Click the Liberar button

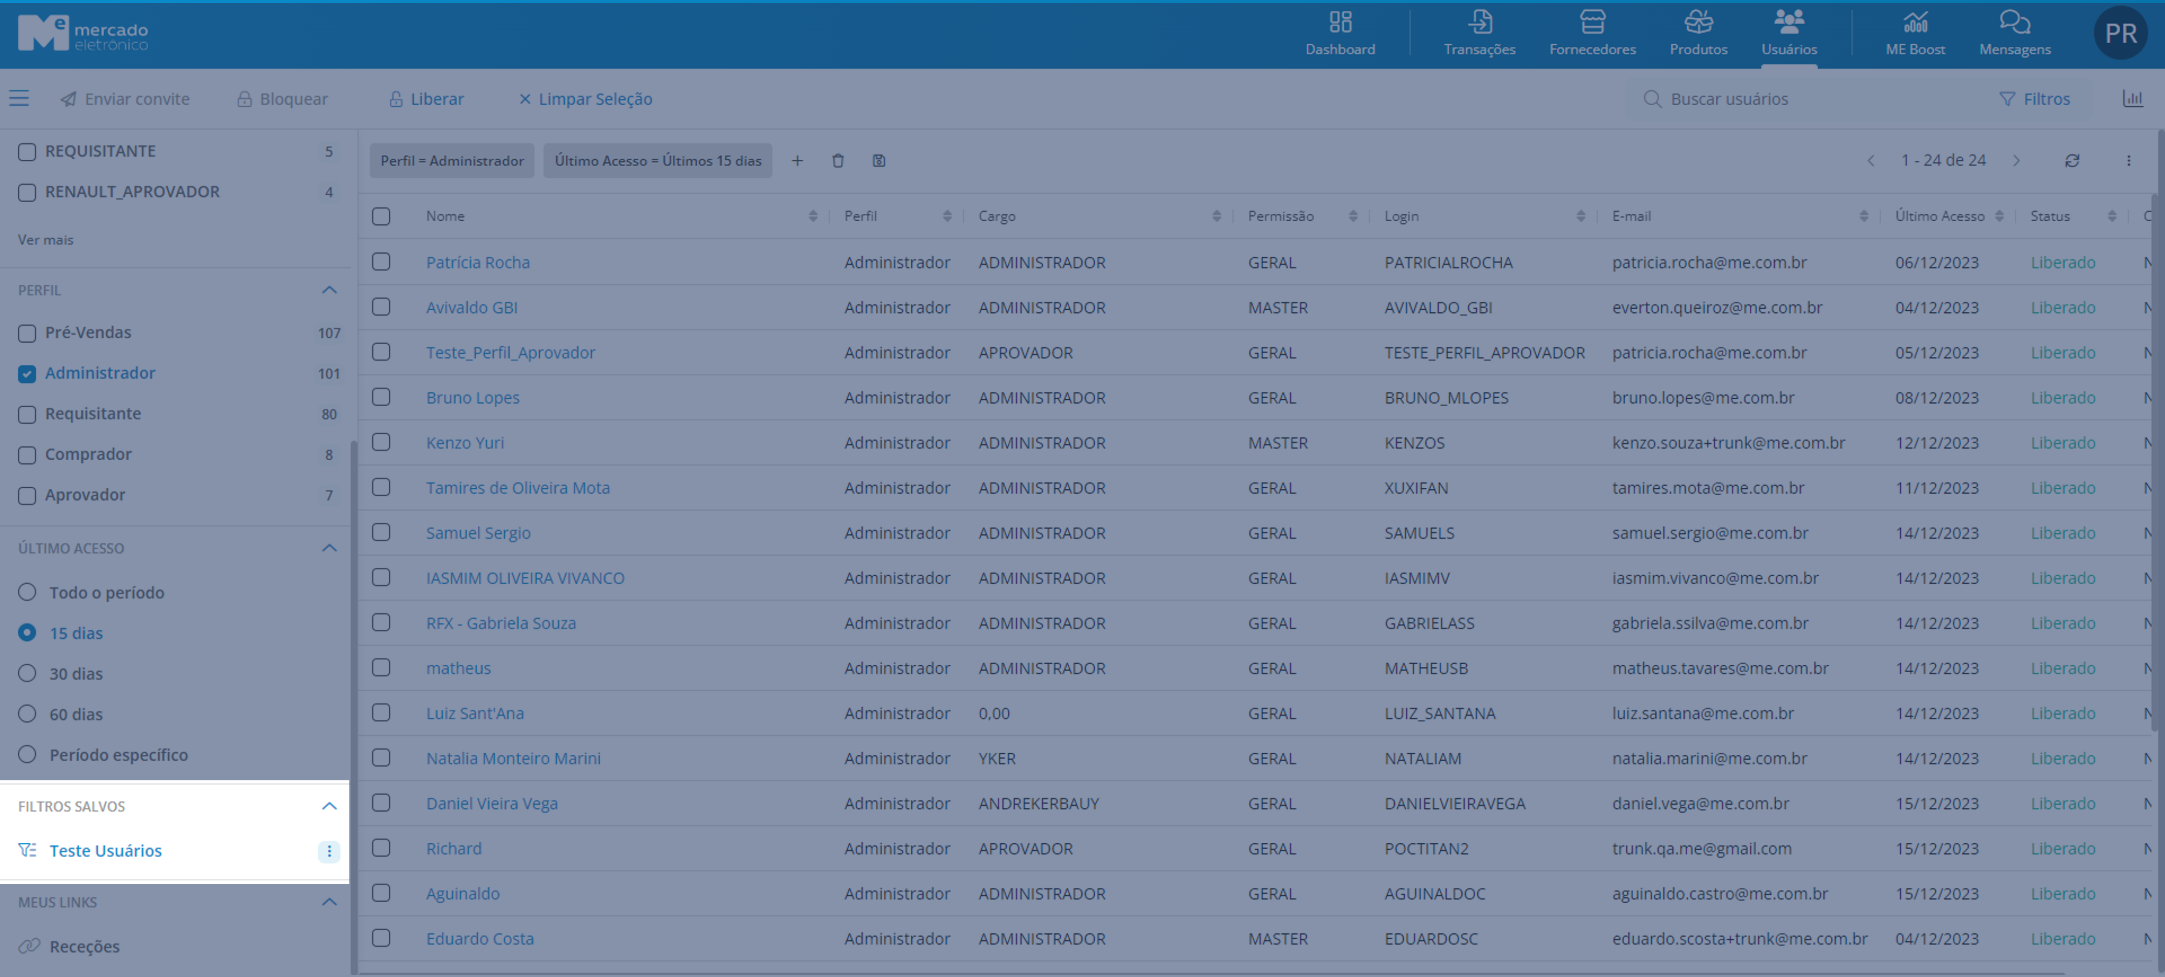pyautogui.click(x=426, y=98)
